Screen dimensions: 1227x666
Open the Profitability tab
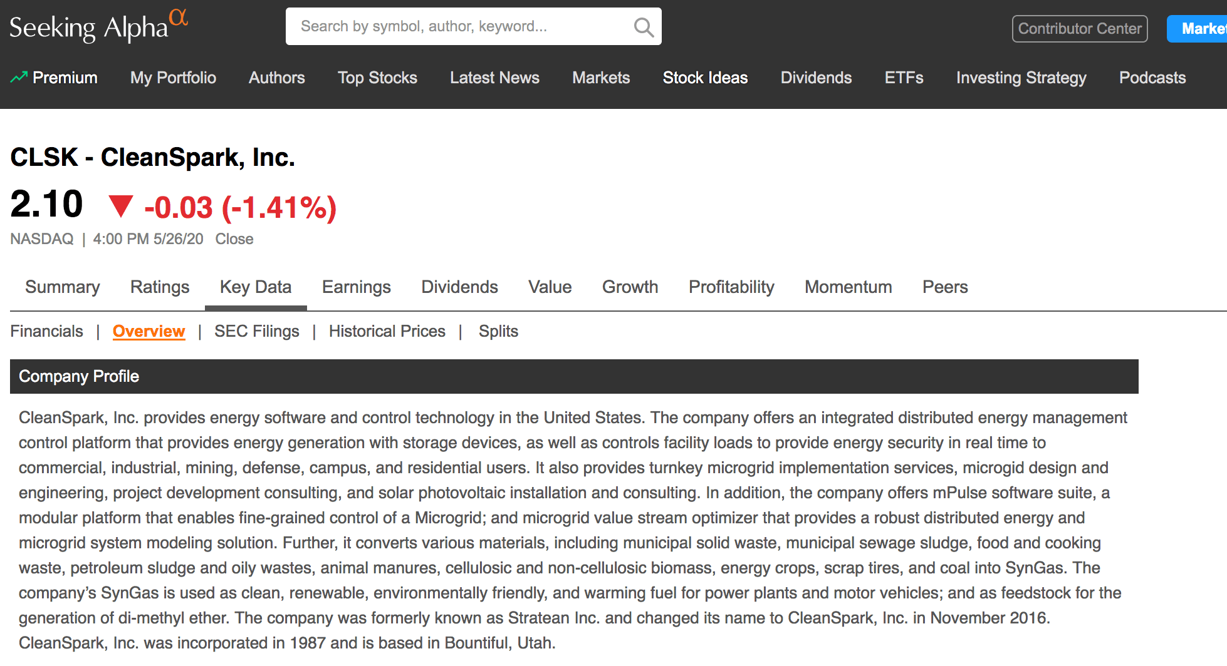(x=731, y=287)
